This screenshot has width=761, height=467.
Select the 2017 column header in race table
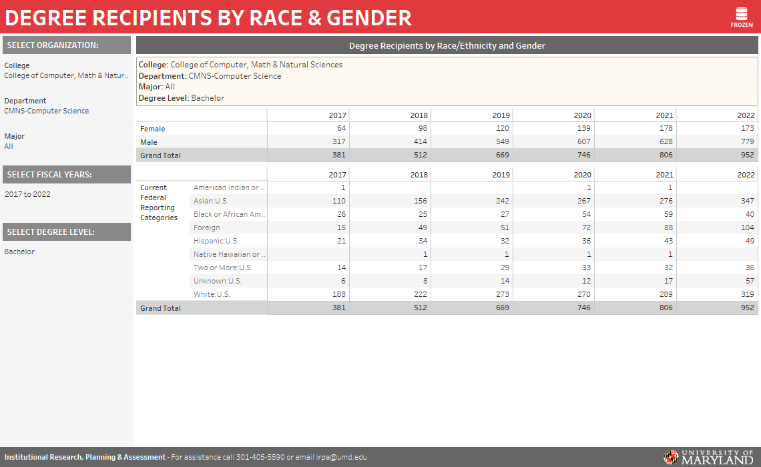tap(337, 175)
